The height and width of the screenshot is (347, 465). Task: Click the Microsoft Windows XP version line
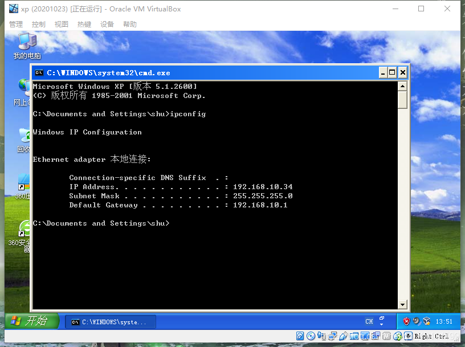[x=115, y=86]
